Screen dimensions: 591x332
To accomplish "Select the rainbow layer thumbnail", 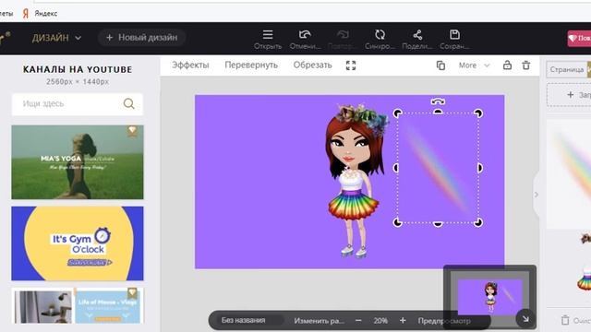I will click(569, 173).
